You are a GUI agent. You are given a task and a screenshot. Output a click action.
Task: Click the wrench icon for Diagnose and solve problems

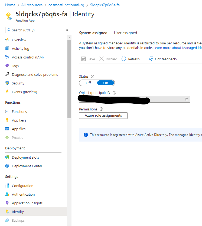[7, 74]
